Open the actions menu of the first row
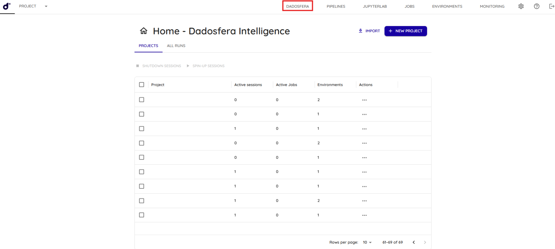 click(x=364, y=100)
